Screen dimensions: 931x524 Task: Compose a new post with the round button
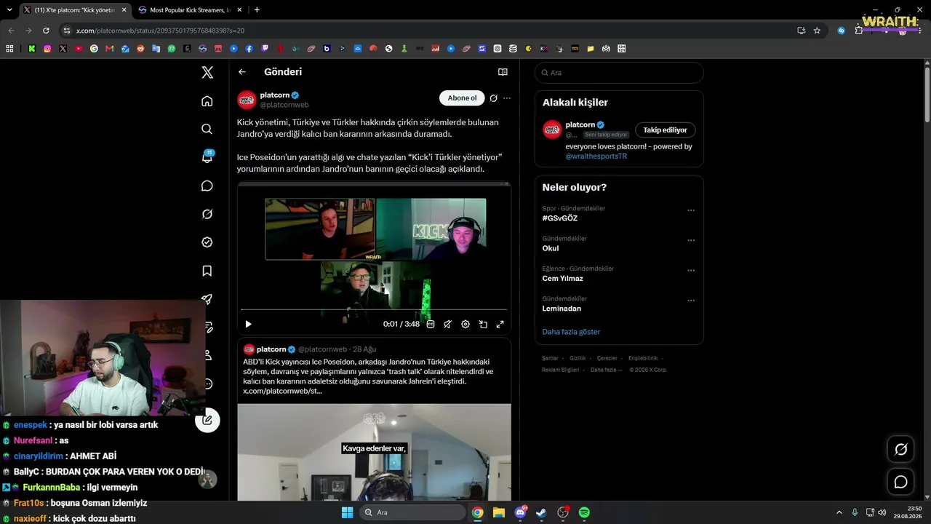tap(207, 420)
